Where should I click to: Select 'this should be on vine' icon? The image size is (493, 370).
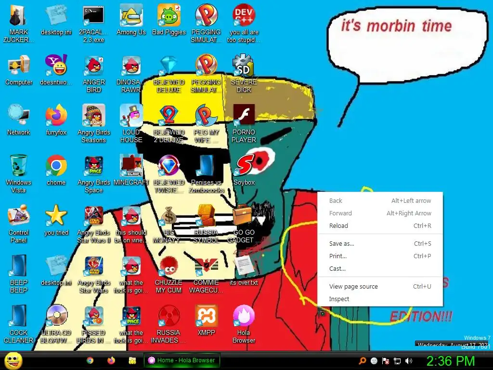click(131, 224)
